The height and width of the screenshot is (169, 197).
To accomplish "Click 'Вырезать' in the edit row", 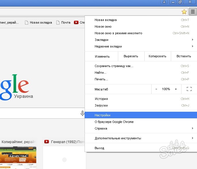I will [x=131, y=56].
